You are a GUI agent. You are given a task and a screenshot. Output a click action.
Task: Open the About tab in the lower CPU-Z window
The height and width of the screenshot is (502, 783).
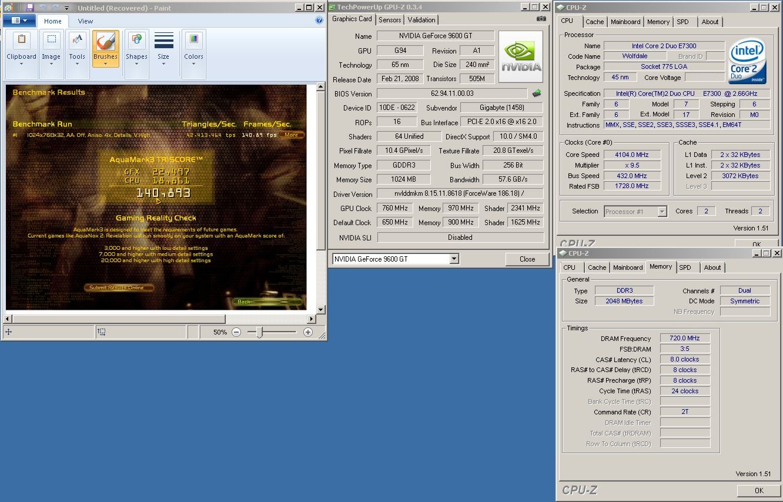[x=712, y=267]
